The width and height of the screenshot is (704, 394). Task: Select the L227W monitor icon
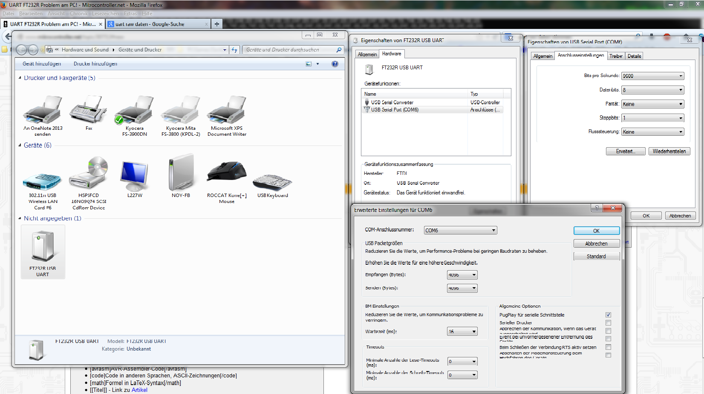135,178
